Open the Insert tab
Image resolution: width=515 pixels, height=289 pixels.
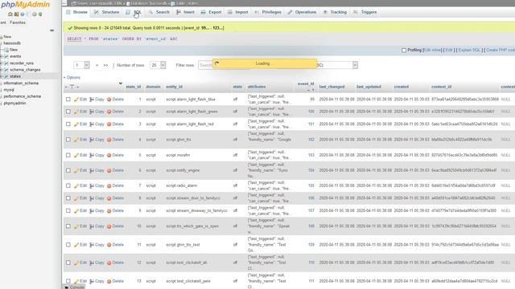click(186, 12)
